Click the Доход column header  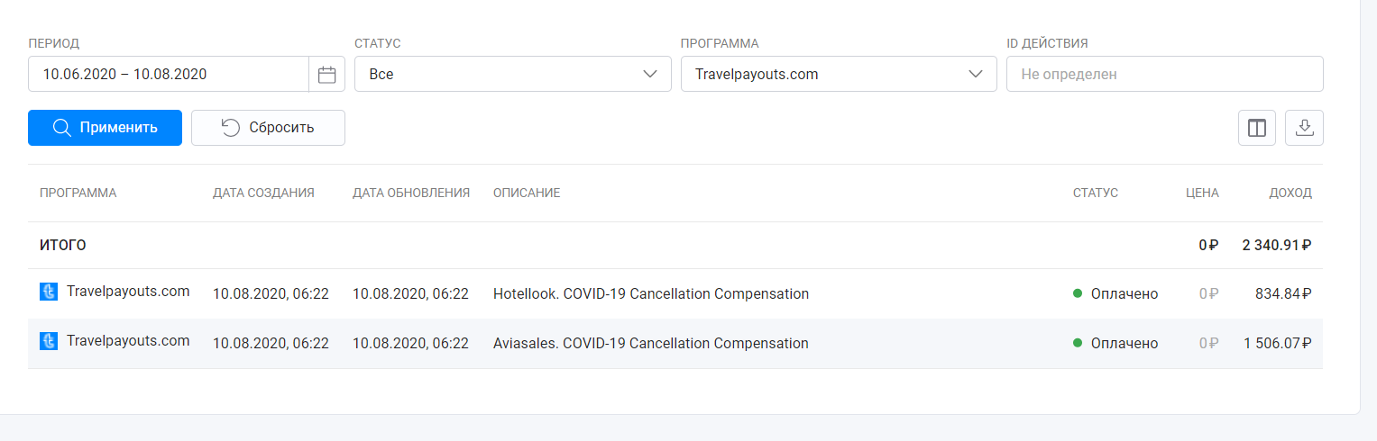1290,193
